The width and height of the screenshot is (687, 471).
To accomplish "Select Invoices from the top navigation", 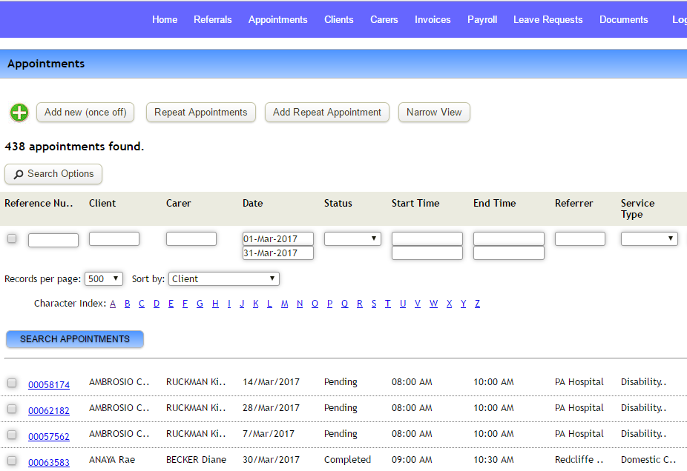I will [x=432, y=19].
